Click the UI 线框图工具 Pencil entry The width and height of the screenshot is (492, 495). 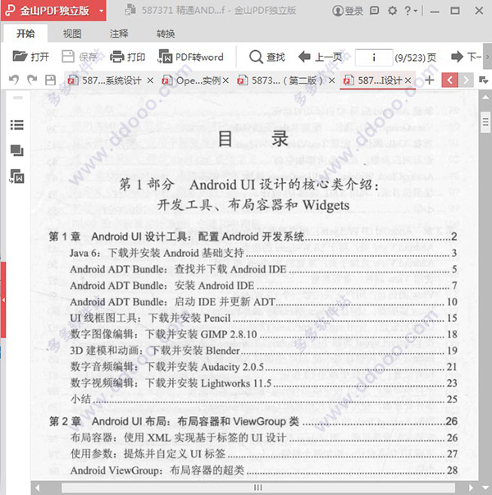tap(263, 318)
